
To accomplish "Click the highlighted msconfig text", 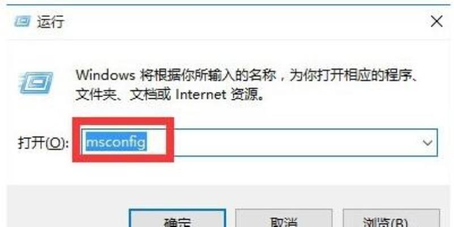I will (116, 142).
